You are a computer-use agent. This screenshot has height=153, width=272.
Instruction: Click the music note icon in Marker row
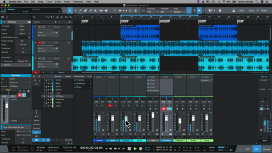pyautogui.click(x=69, y=22)
